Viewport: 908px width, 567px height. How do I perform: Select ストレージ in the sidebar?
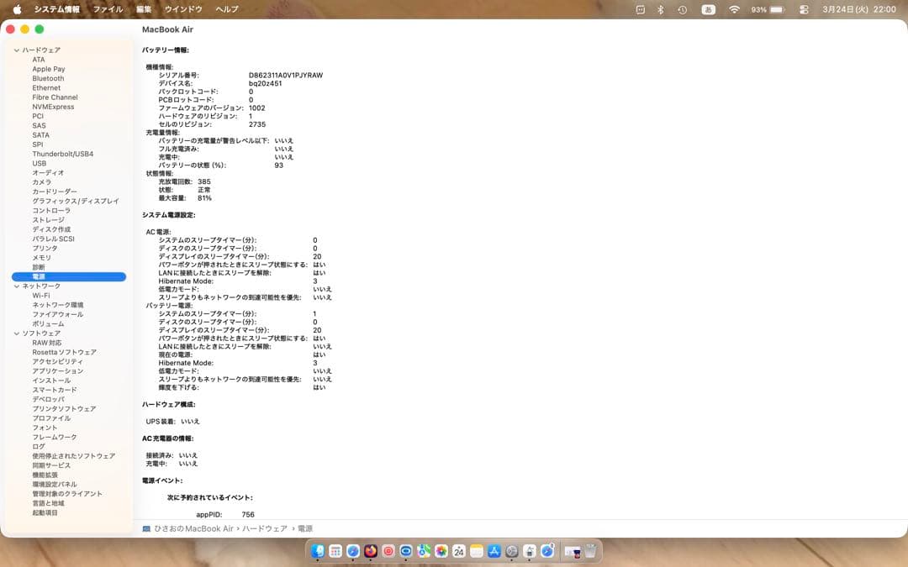pos(48,220)
